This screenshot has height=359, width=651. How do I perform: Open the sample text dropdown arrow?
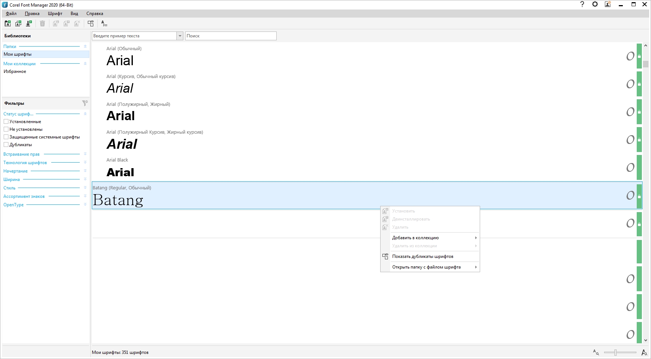point(180,36)
